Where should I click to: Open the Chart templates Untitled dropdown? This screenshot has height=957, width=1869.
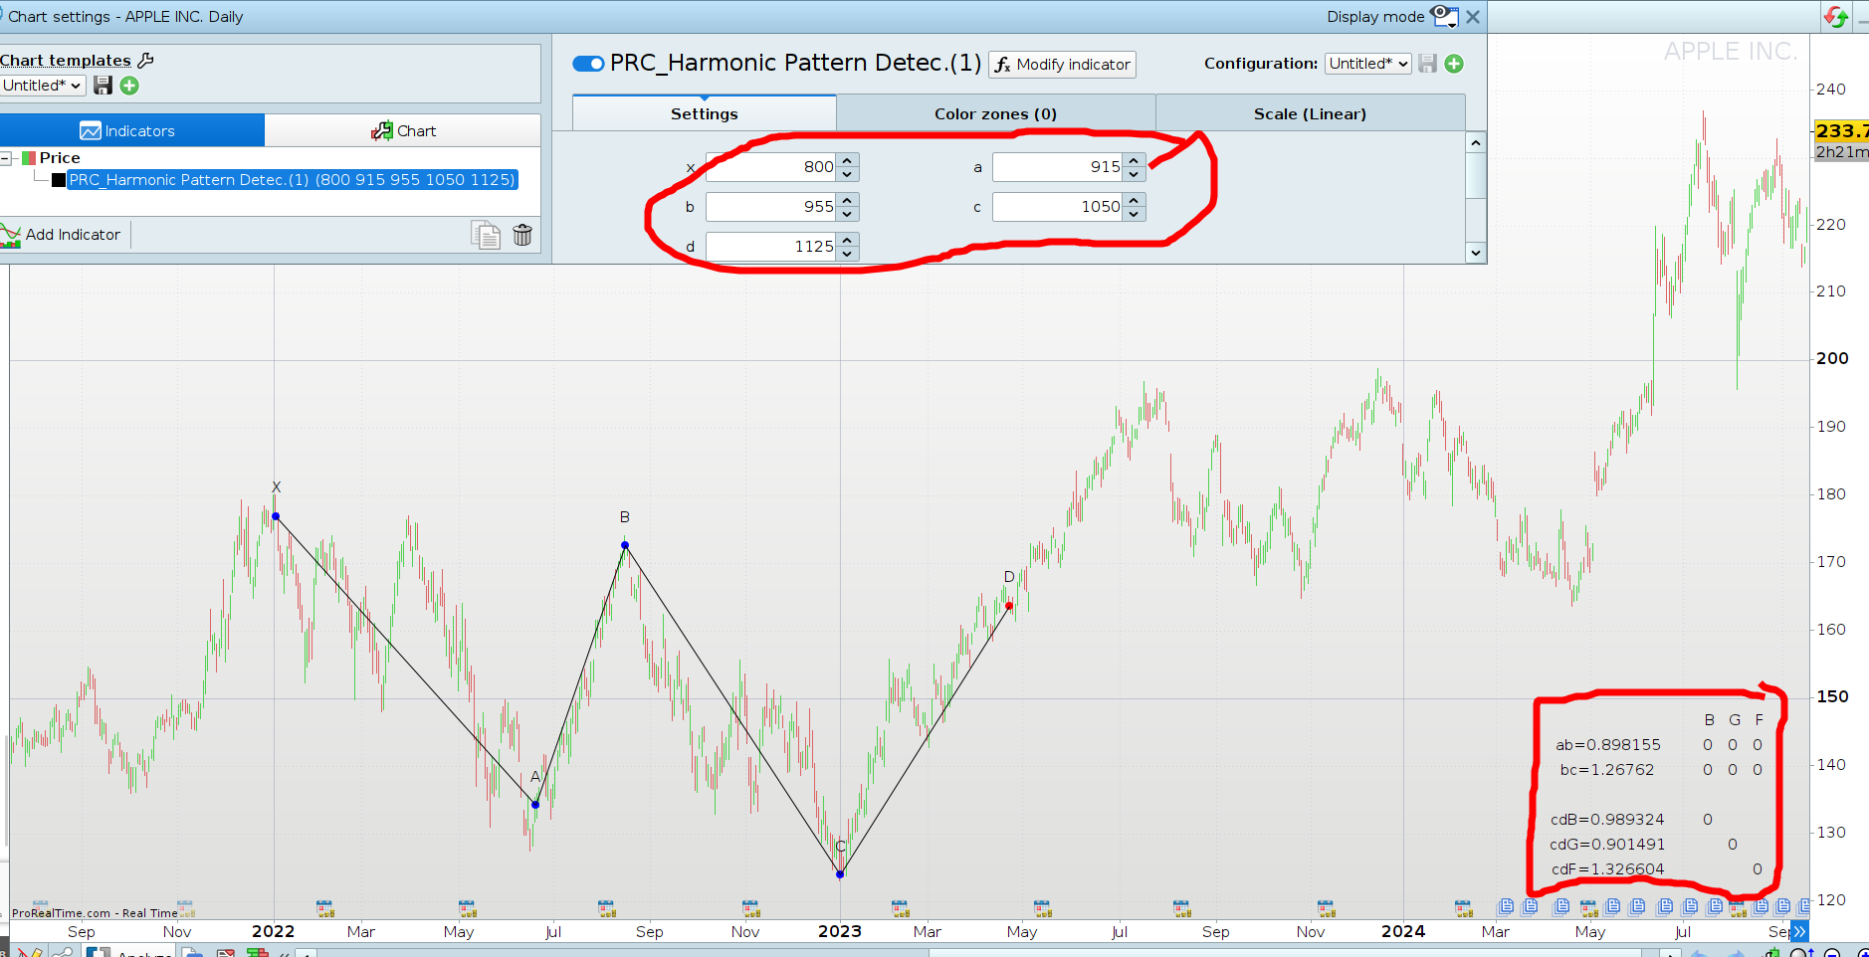(x=42, y=86)
